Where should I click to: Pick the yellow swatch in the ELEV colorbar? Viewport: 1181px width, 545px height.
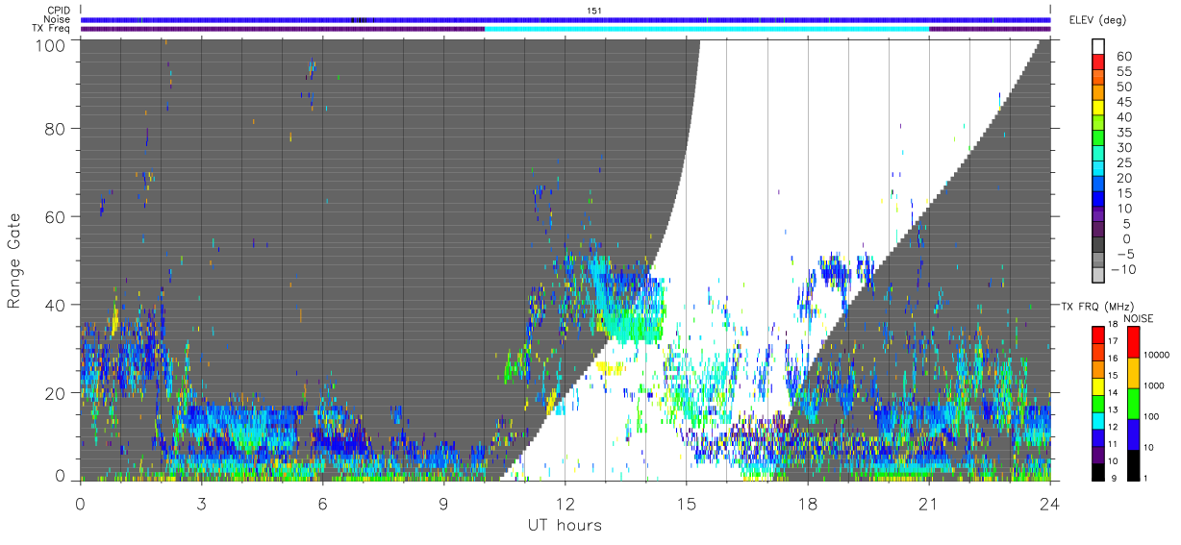pyautogui.click(x=1100, y=108)
